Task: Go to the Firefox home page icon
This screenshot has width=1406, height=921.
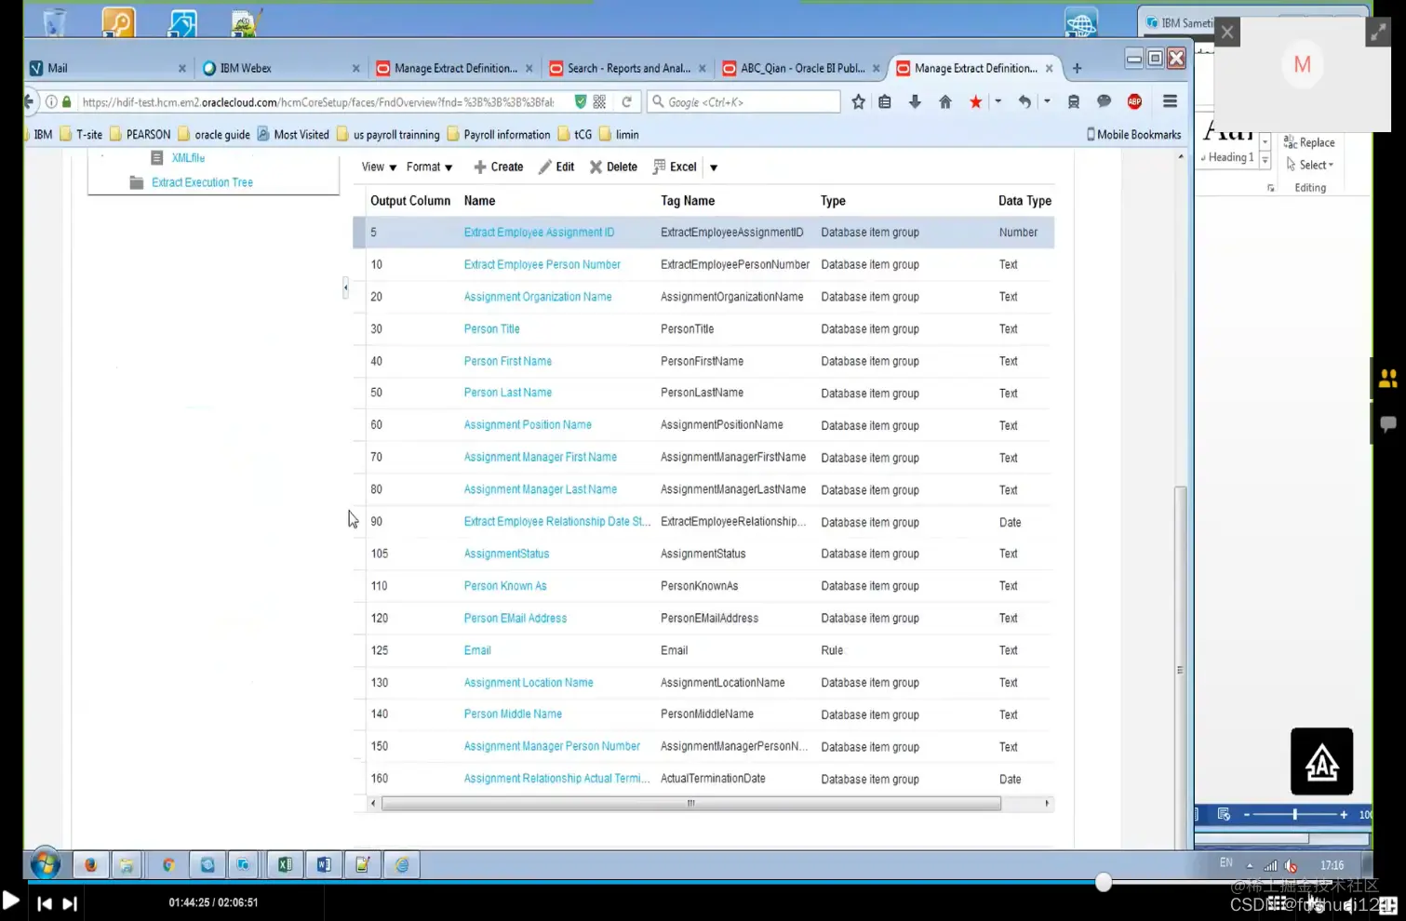Action: click(x=945, y=101)
